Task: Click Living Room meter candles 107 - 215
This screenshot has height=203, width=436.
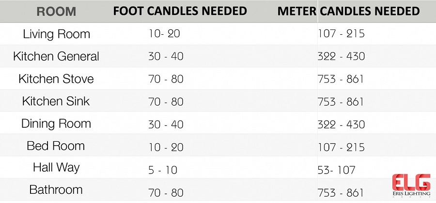Action: point(341,34)
